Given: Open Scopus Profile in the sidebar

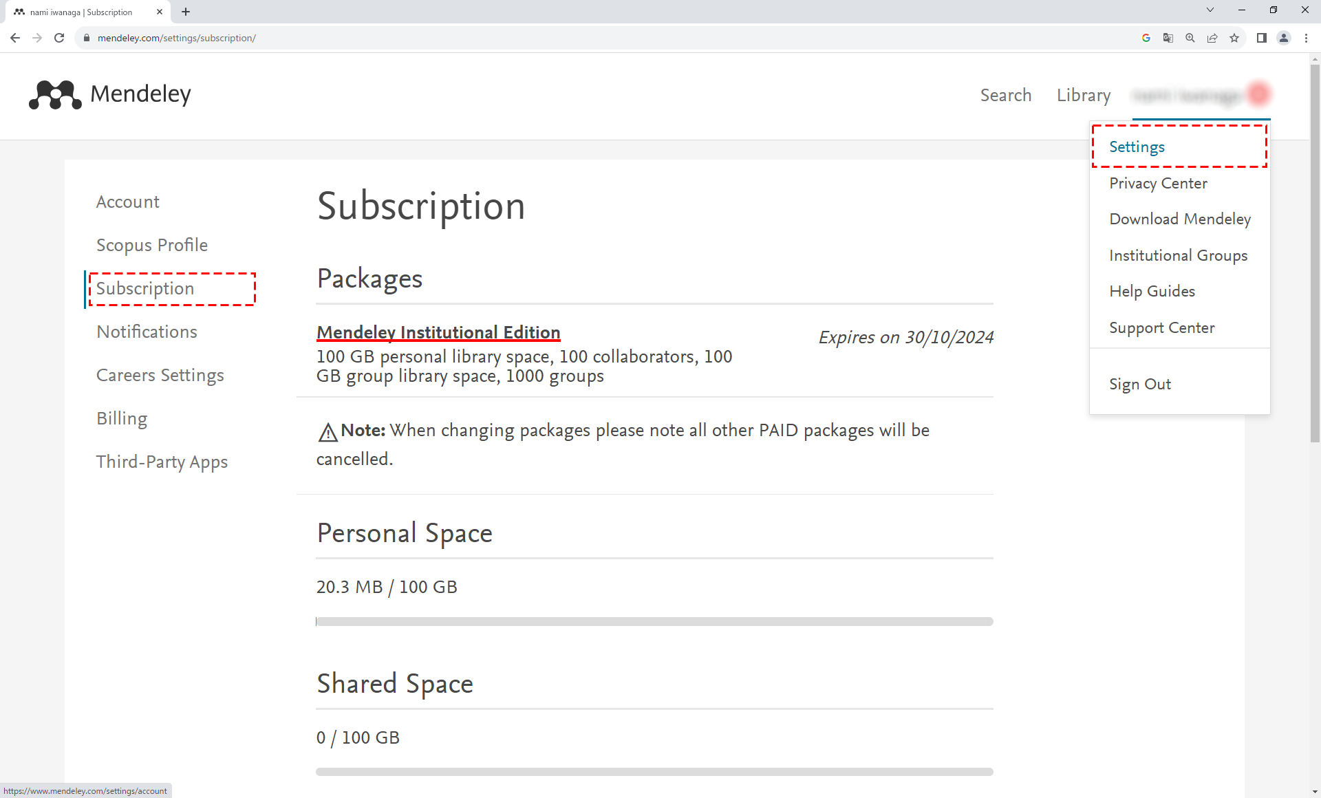Looking at the screenshot, I should [151, 245].
